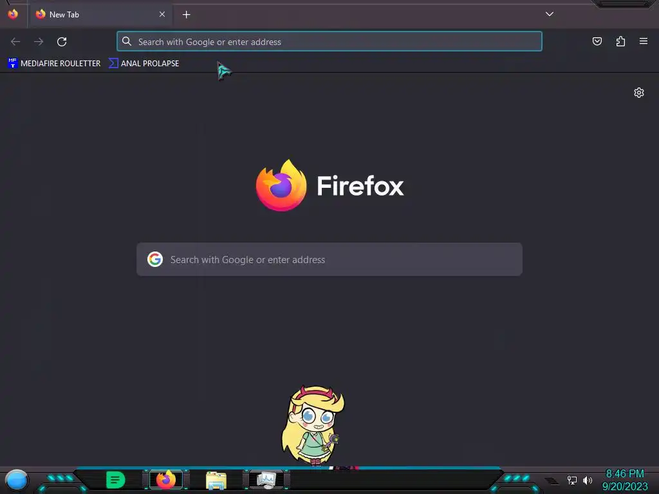The width and height of the screenshot is (659, 494).
Task: Click the Google G icon in search box
Action: pos(155,259)
